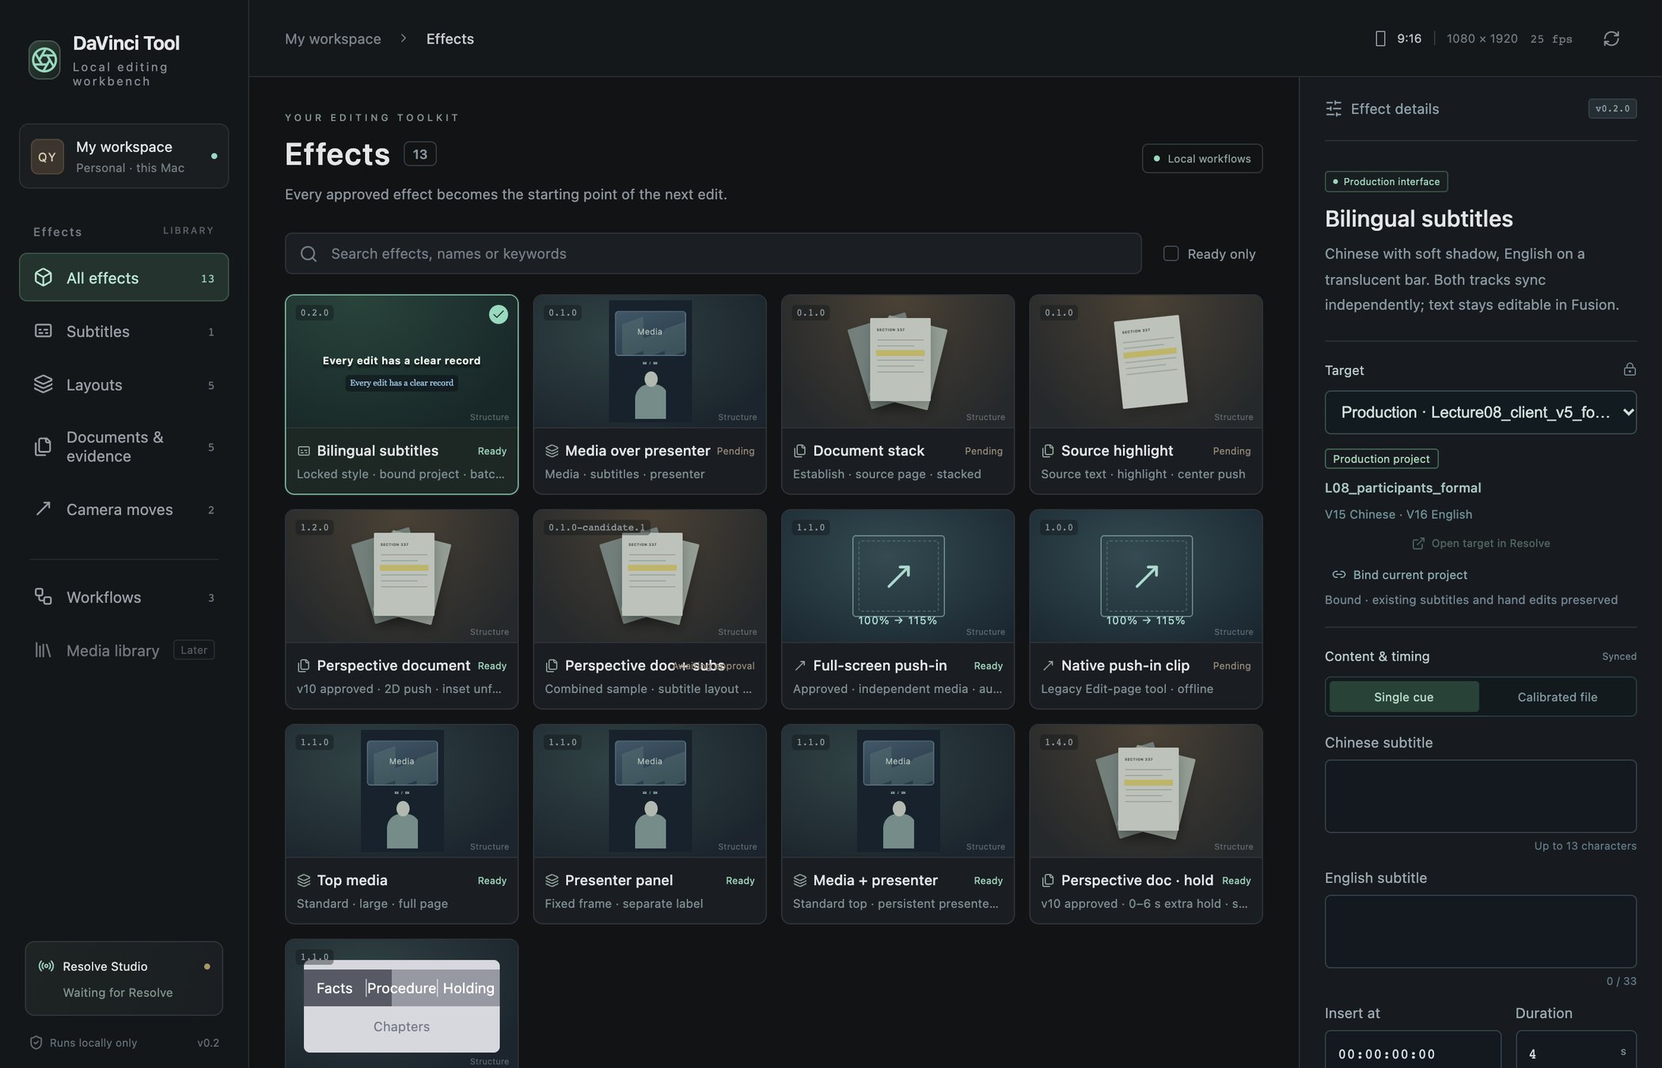Click the Media library icon
This screenshot has height=1068, width=1662.
[44, 650]
